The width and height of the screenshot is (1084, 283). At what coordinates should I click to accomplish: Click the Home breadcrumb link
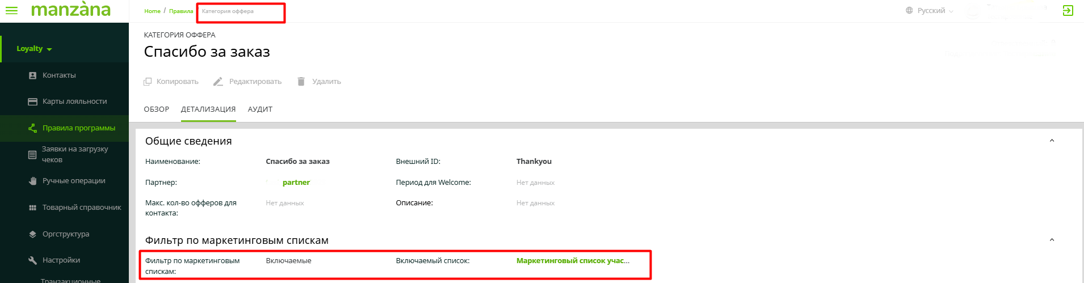tap(152, 11)
